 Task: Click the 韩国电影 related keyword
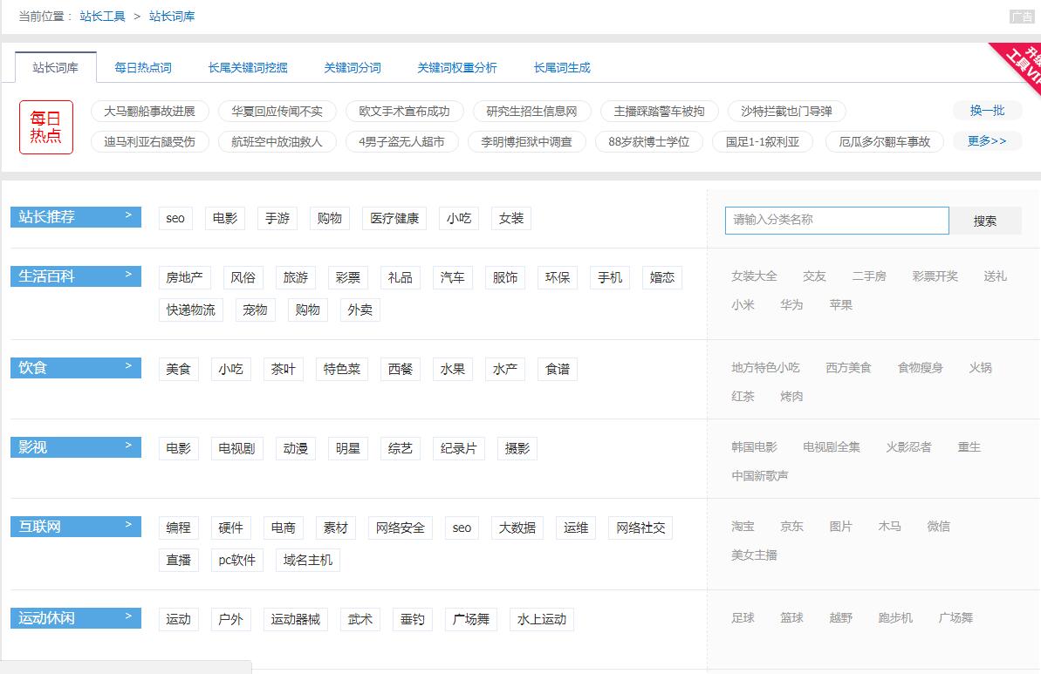click(754, 446)
